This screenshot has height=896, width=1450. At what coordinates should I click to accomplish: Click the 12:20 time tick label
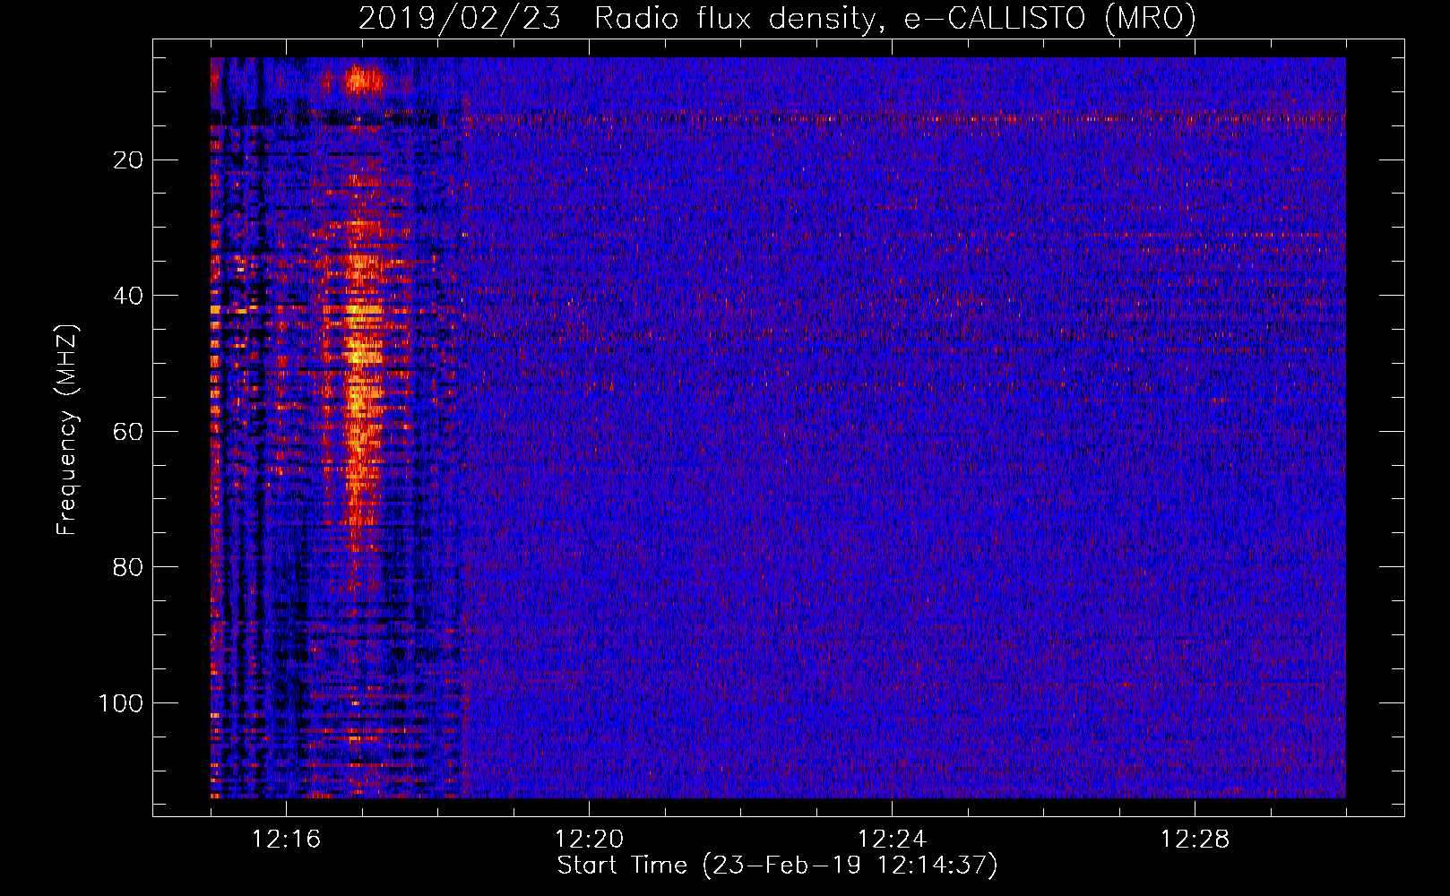(589, 840)
